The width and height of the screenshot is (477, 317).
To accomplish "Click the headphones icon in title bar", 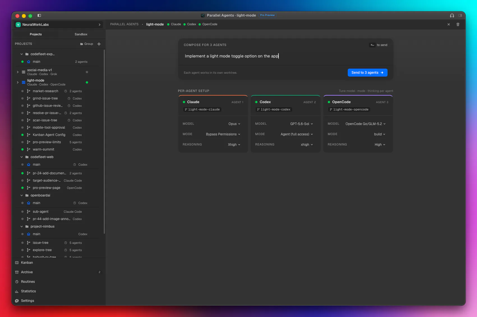I will tap(452, 15).
